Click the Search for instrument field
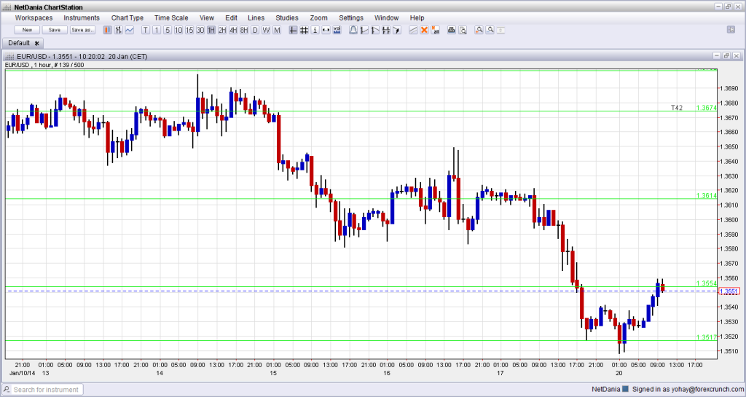This screenshot has height=397, width=746. (x=47, y=390)
